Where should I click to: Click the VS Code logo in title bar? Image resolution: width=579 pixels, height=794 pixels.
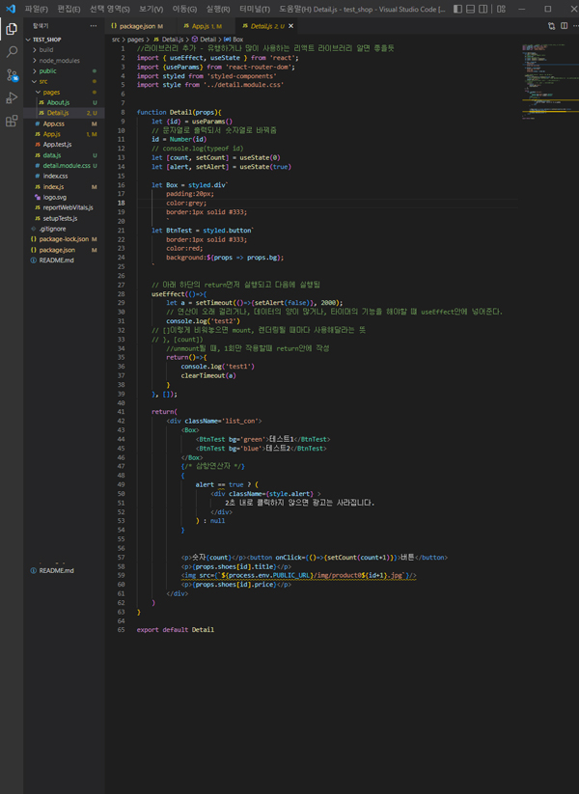[11, 9]
